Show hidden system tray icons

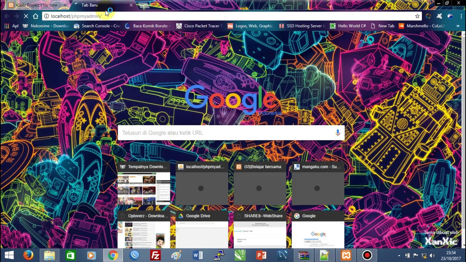(399, 255)
